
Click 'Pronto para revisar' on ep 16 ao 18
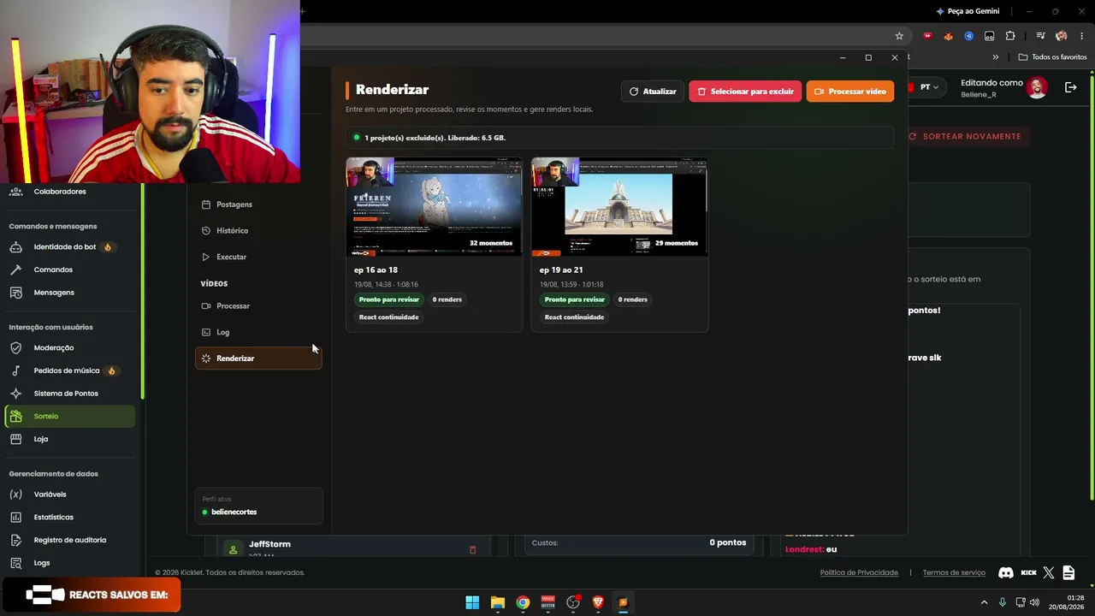click(x=389, y=299)
